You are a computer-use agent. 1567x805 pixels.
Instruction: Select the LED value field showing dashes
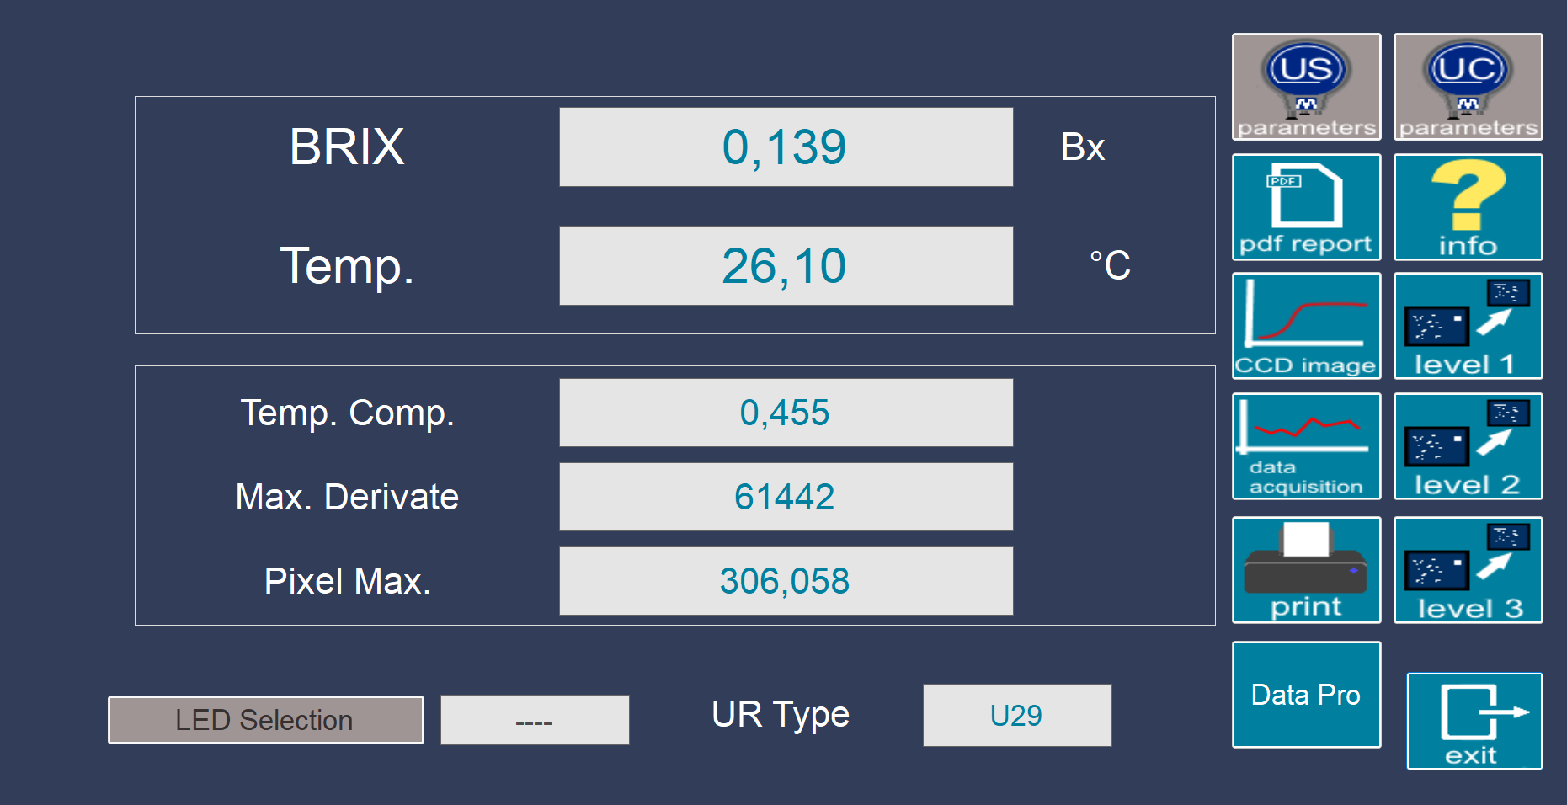pos(535,720)
